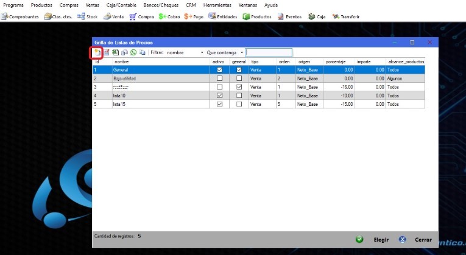Maximize the Grilla de Listas de Precios window
The height and width of the screenshot is (255, 466).
point(412,42)
